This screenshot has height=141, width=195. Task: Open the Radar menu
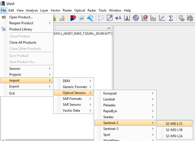click(x=92, y=10)
